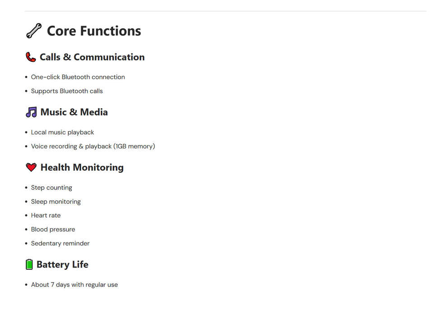This screenshot has height=314, width=433.
Task: Click the purple music notes icon
Action: click(31, 112)
